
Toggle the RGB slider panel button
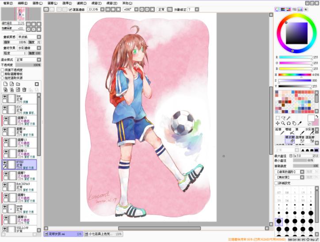[x=283, y=9]
